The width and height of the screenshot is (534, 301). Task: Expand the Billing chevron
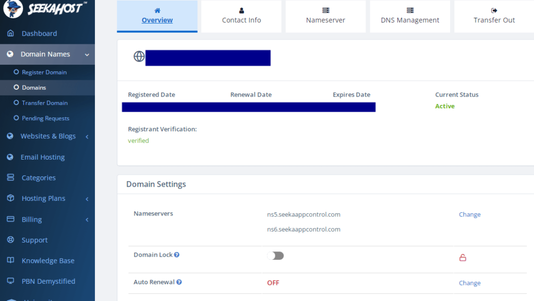[87, 220]
